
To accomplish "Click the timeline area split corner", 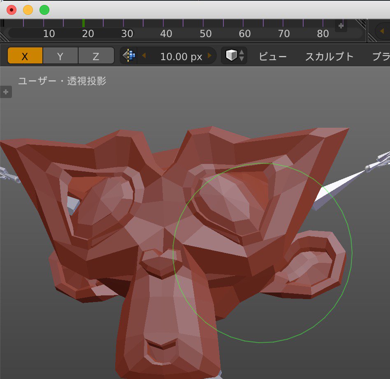I will pyautogui.click(x=361, y=24).
